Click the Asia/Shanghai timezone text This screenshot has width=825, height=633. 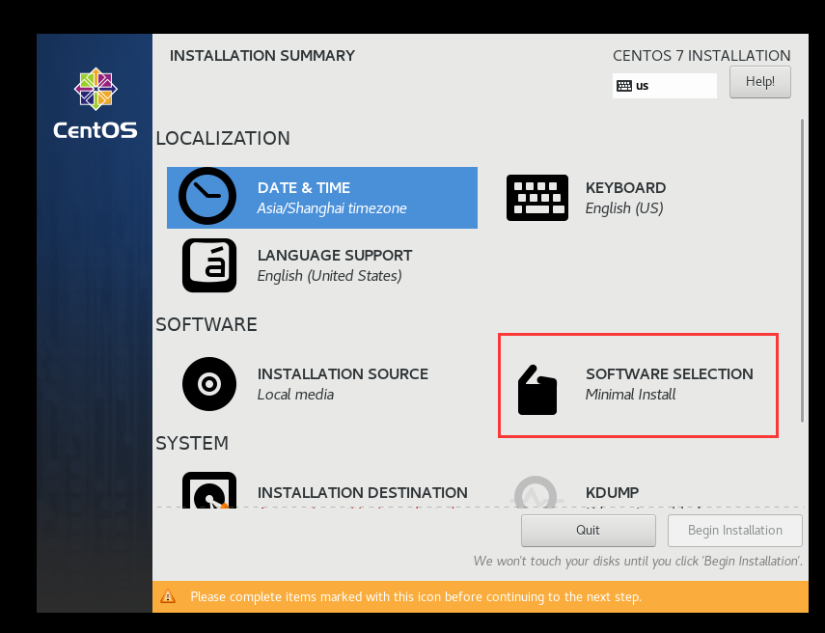click(x=332, y=208)
